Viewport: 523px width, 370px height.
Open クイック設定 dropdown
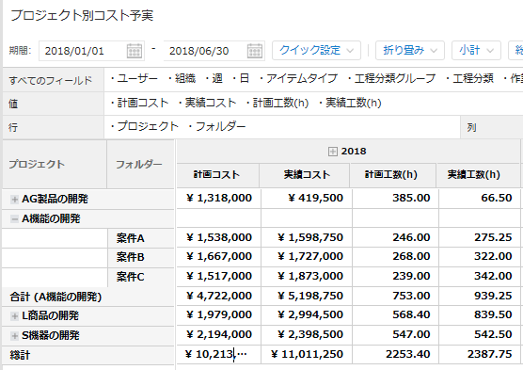(x=316, y=51)
